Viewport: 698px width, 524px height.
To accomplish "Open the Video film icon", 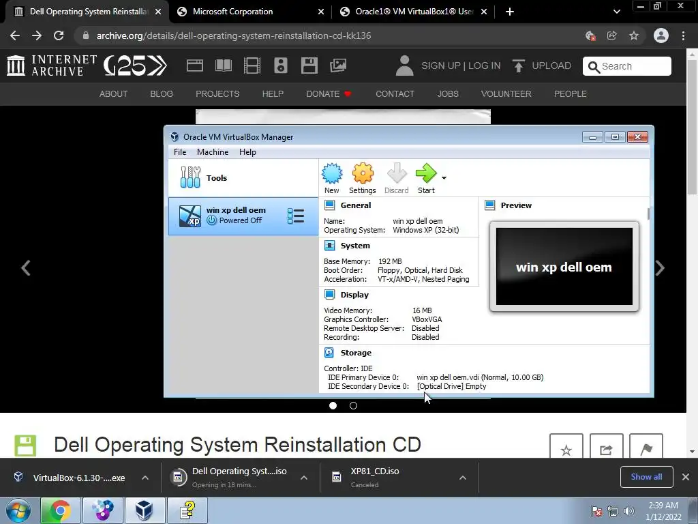I will [x=252, y=65].
